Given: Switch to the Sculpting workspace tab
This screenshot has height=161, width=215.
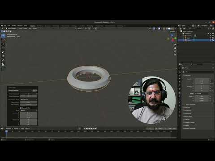Looking at the screenshot, I should (47, 26).
